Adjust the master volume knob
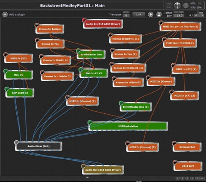206x182 pixels. click(x=177, y=6)
